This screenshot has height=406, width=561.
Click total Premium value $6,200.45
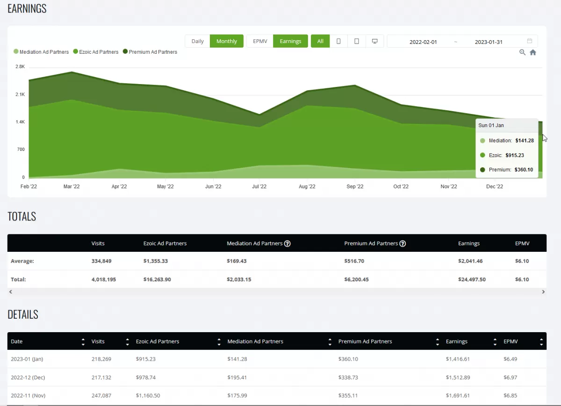point(357,279)
